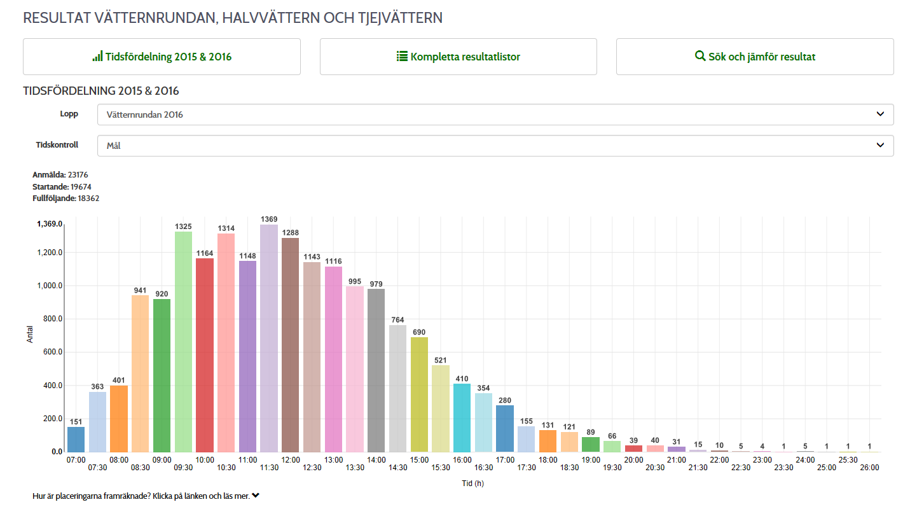Open the Kompletta resultatlistor tab

click(x=458, y=57)
